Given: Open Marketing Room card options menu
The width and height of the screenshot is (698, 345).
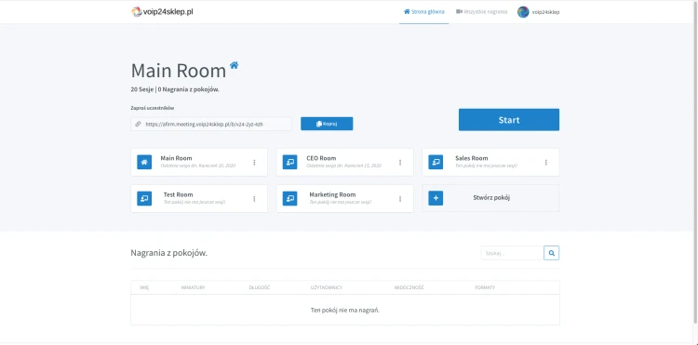Looking at the screenshot, I should click(400, 199).
